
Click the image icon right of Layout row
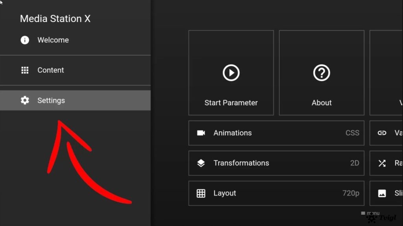click(x=382, y=193)
